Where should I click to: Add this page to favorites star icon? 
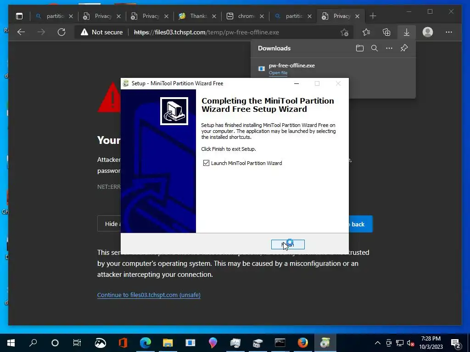[x=344, y=33]
